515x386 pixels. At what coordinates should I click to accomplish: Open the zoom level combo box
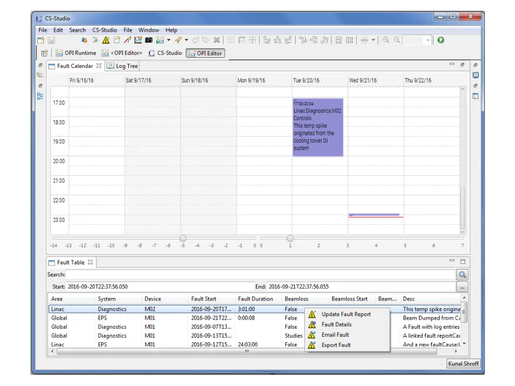pos(417,40)
